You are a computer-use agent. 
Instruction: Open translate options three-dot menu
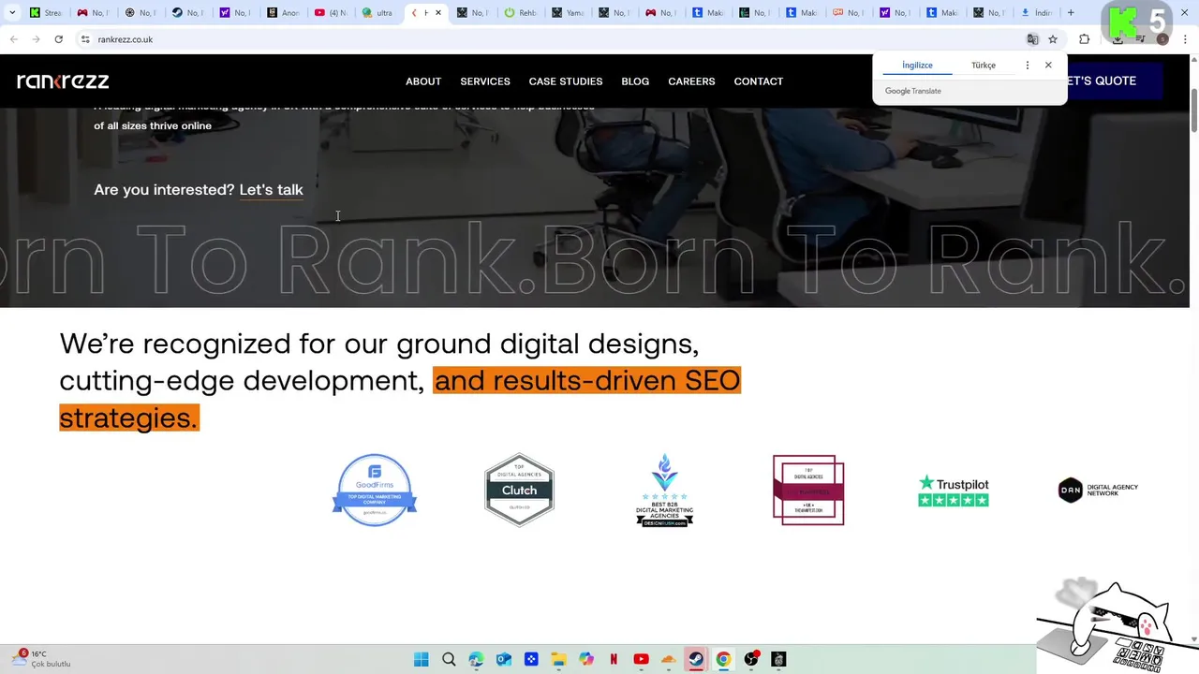click(1028, 65)
